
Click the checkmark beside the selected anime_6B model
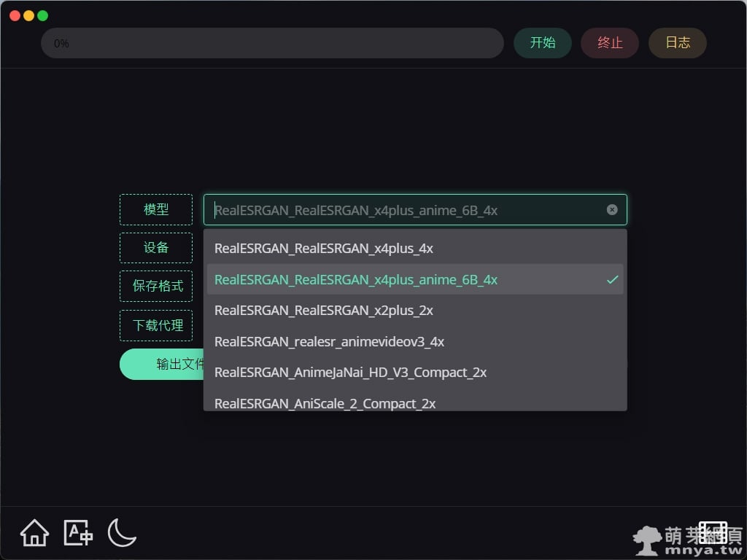coord(612,280)
